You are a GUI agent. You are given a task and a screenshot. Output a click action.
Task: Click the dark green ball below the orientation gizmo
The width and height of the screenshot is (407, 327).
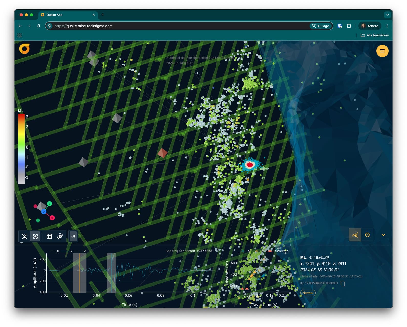38,220
